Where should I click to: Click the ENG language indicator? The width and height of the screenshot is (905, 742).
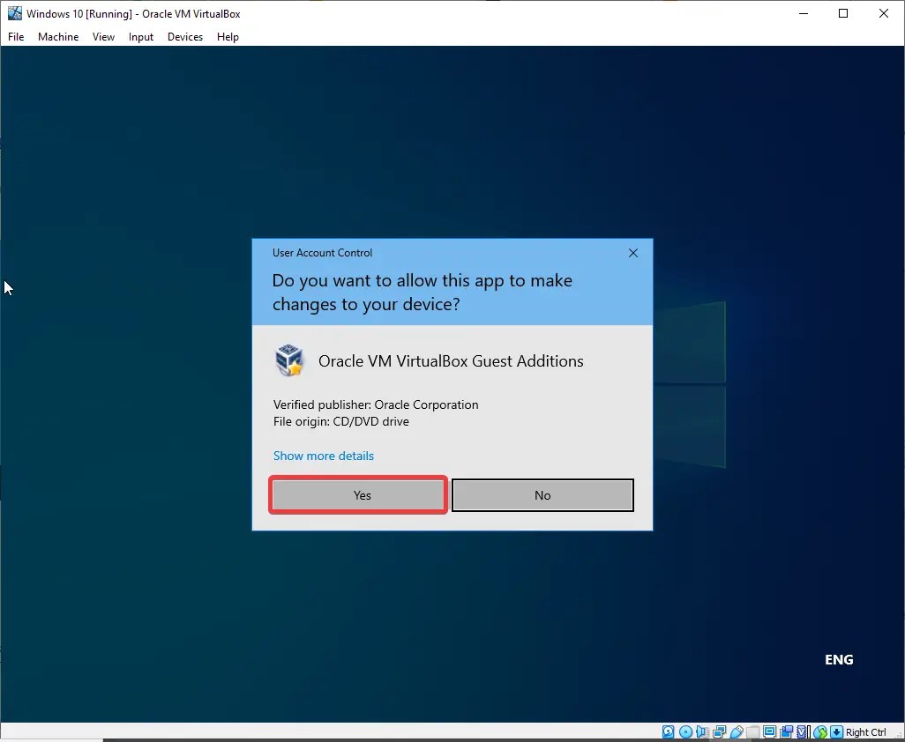click(838, 659)
